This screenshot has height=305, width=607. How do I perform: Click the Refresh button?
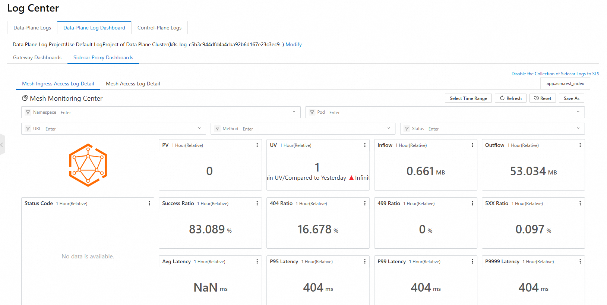point(510,98)
